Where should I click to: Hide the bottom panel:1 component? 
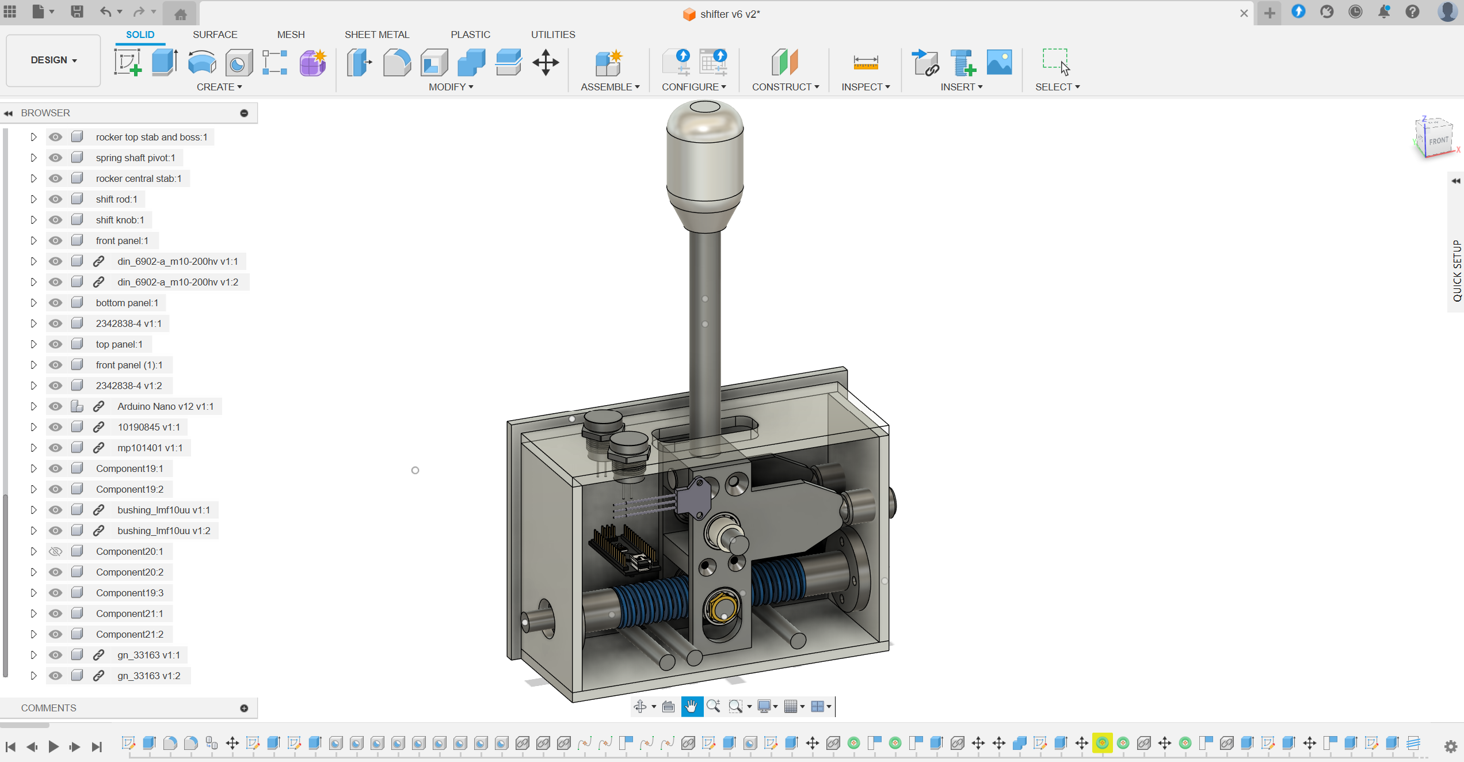(55, 302)
